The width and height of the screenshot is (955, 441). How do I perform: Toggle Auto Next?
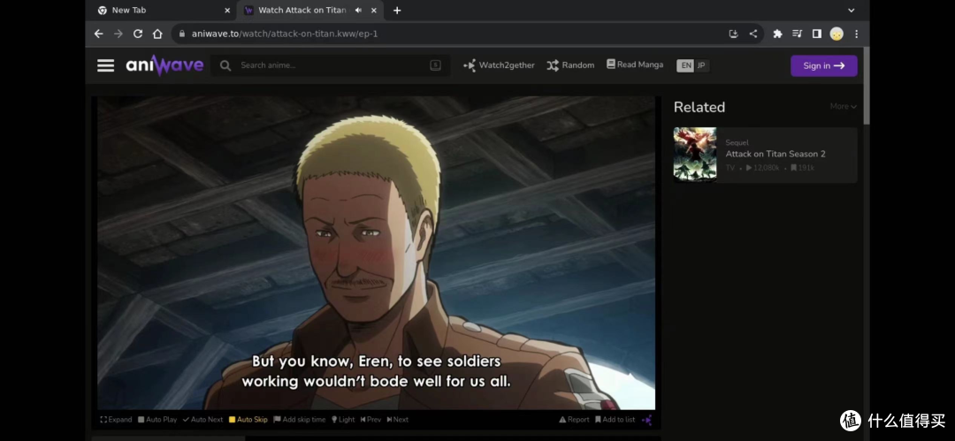(x=202, y=420)
